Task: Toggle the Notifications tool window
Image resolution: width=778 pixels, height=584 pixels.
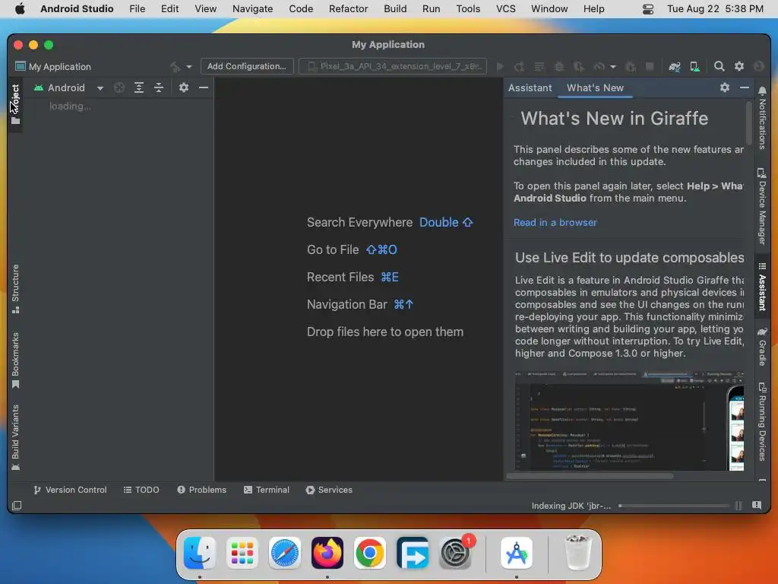Action: (x=762, y=118)
